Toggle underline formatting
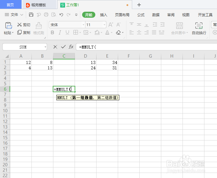The width and height of the screenshot is (217, 178). pyautogui.click(x=67, y=32)
